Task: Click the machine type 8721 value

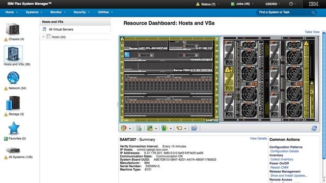Action: point(148,169)
